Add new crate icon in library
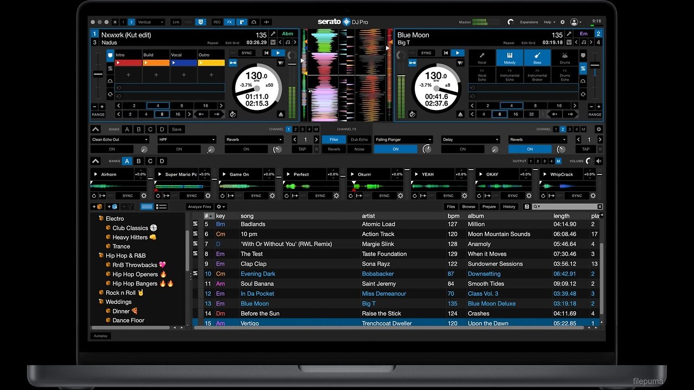 (97, 207)
